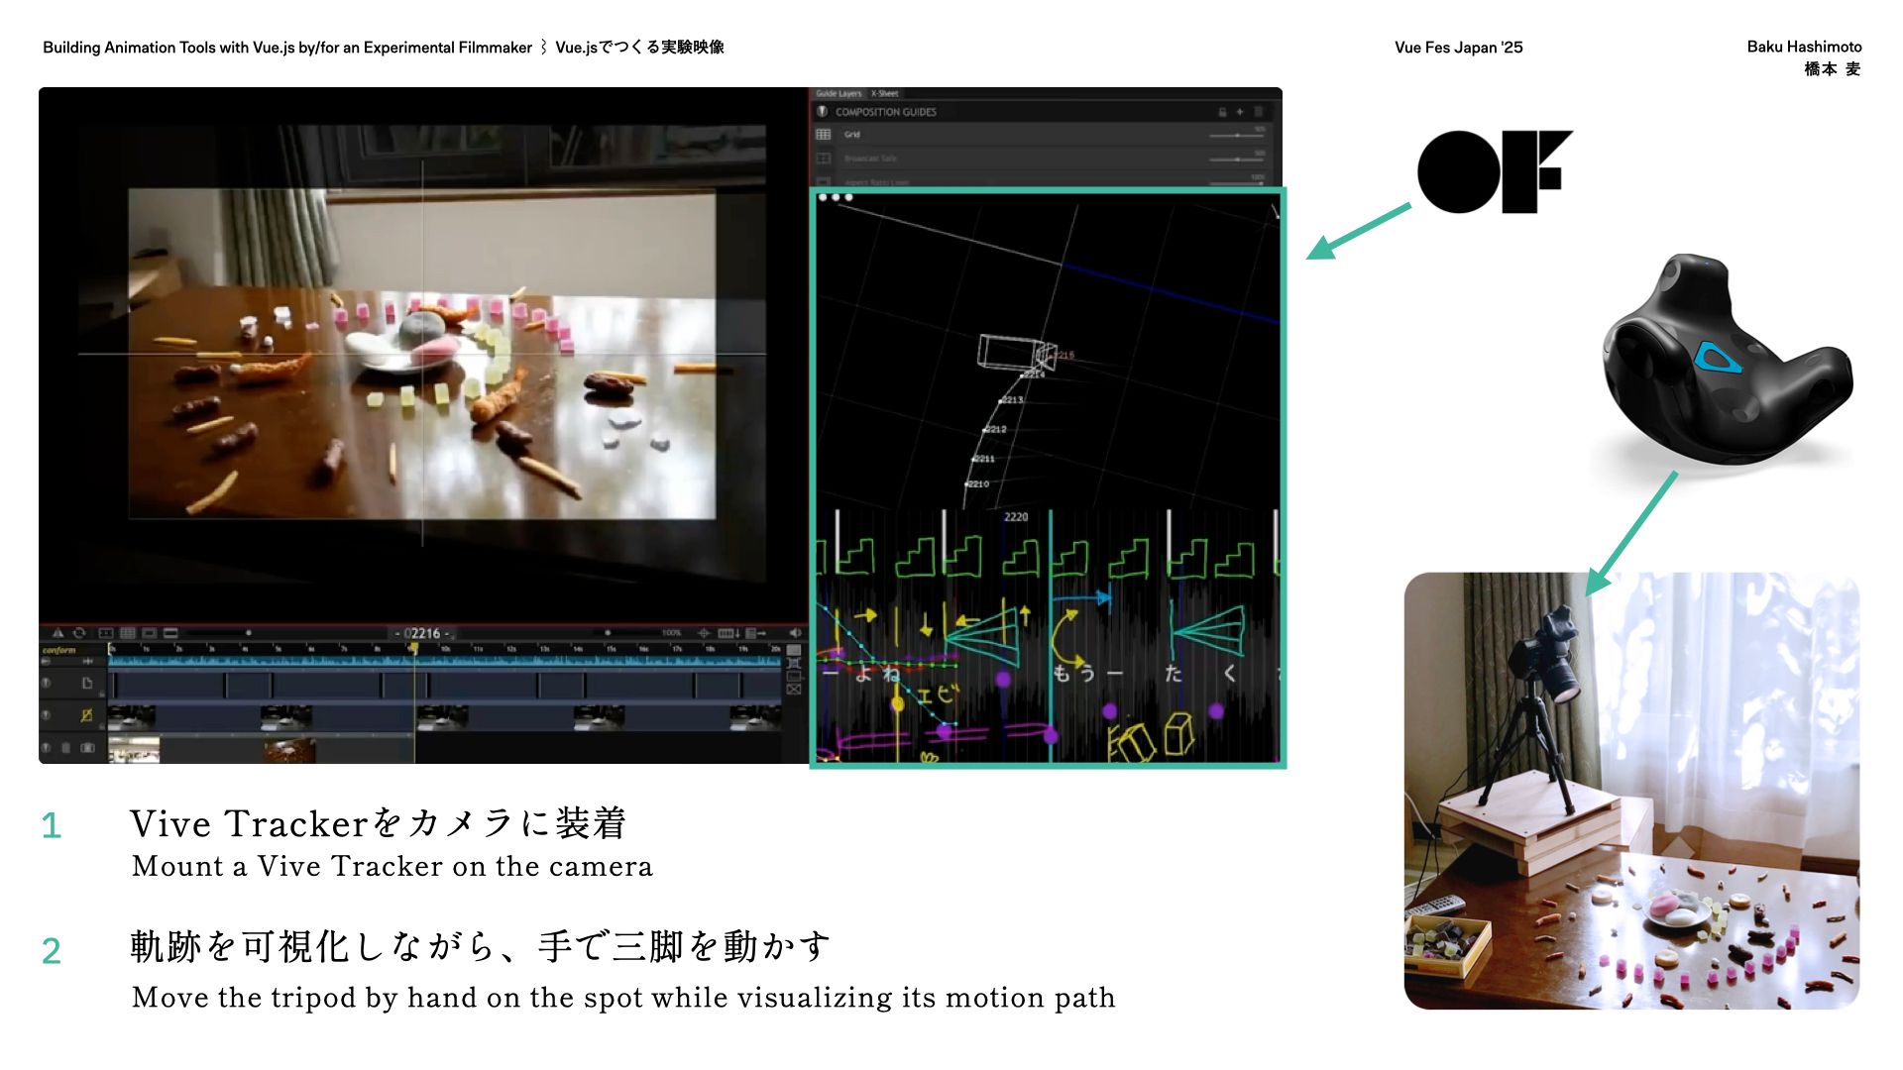The image size is (1903, 1070).
Task: Click the speaker audio icon in viewer toolbar
Action: [x=795, y=633]
